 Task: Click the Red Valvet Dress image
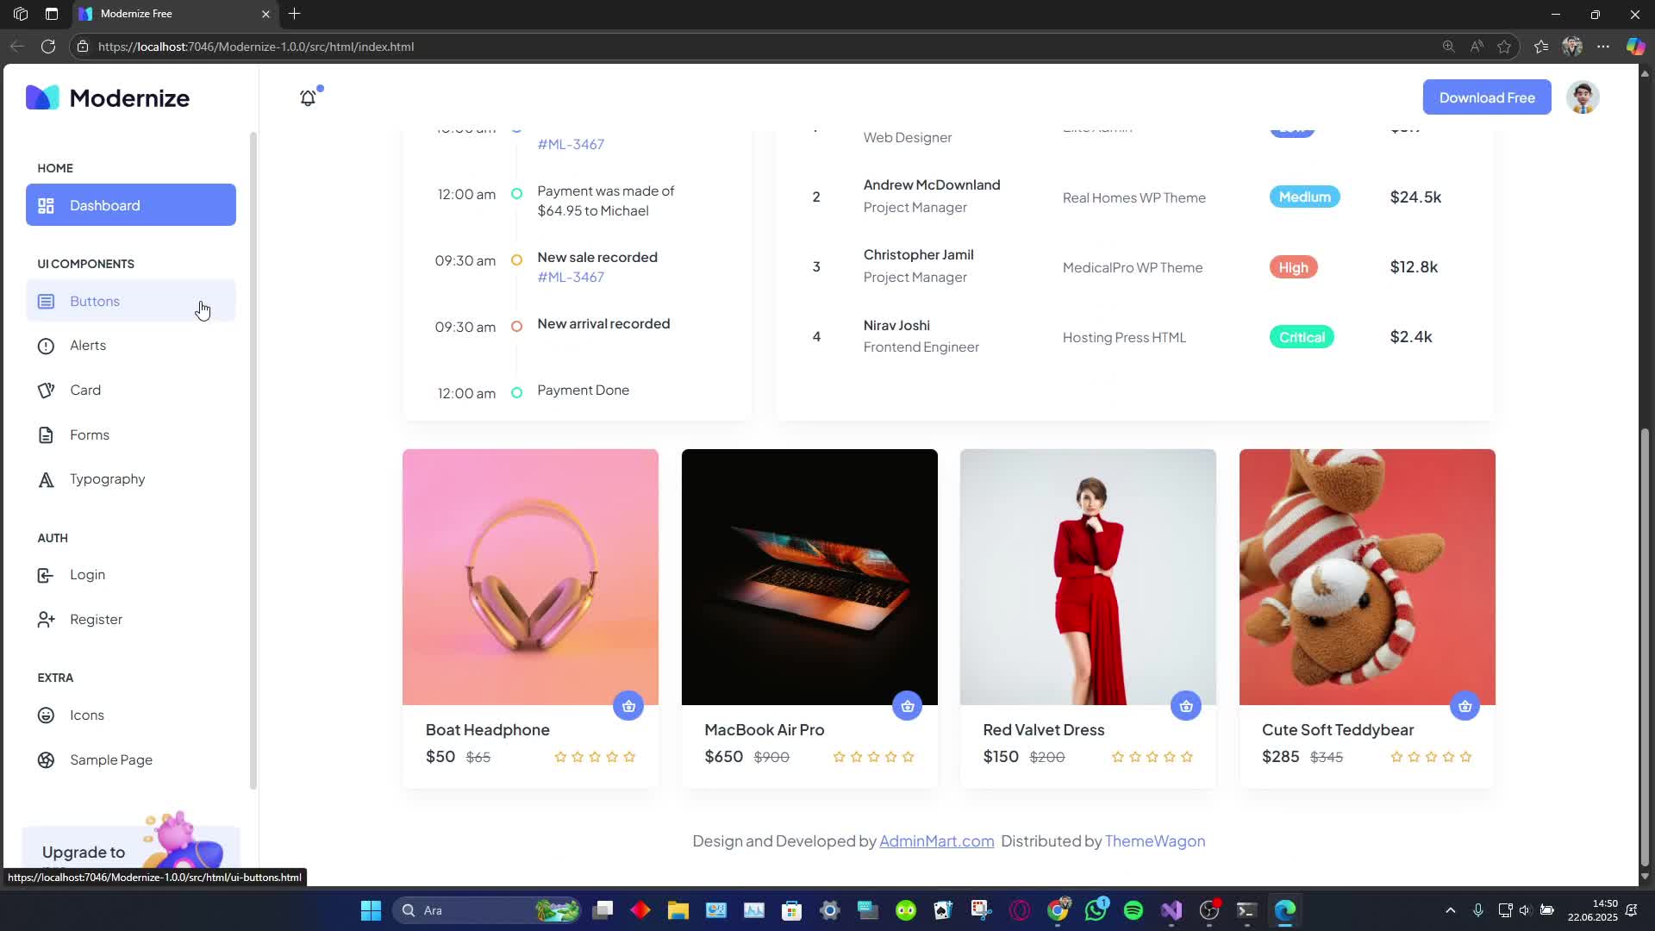click(1088, 577)
